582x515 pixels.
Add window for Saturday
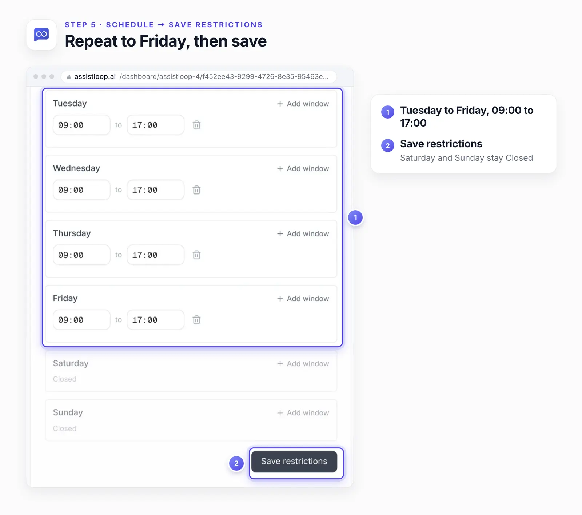[x=303, y=364]
